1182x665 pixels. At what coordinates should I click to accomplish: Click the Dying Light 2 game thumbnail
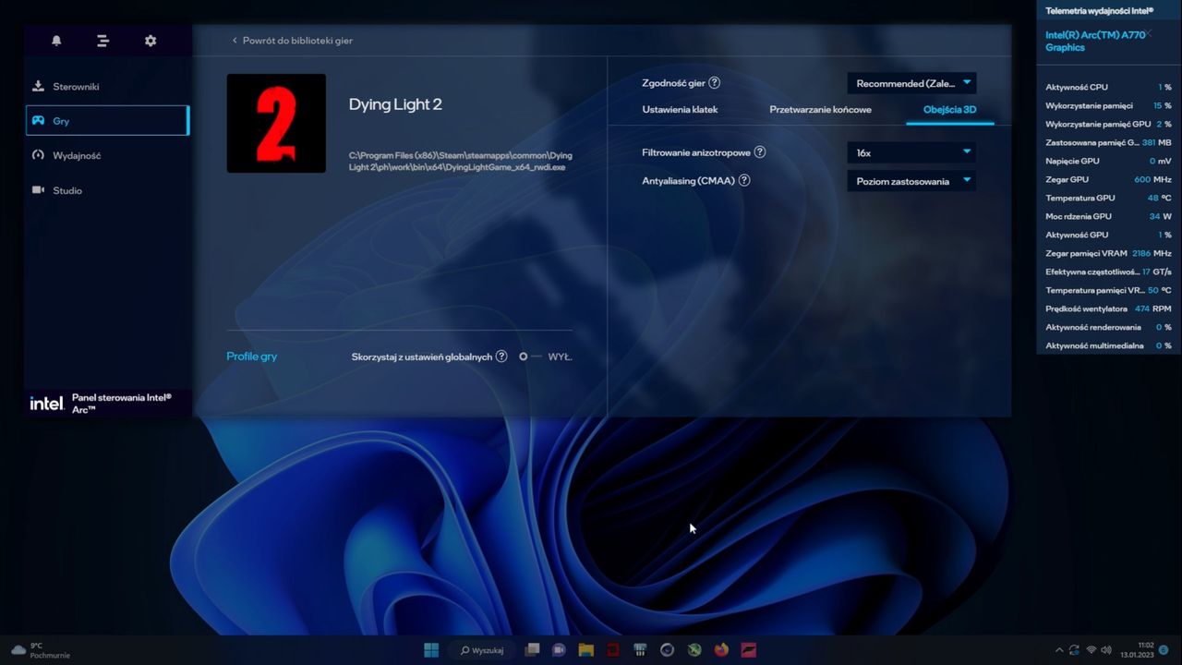[276, 123]
